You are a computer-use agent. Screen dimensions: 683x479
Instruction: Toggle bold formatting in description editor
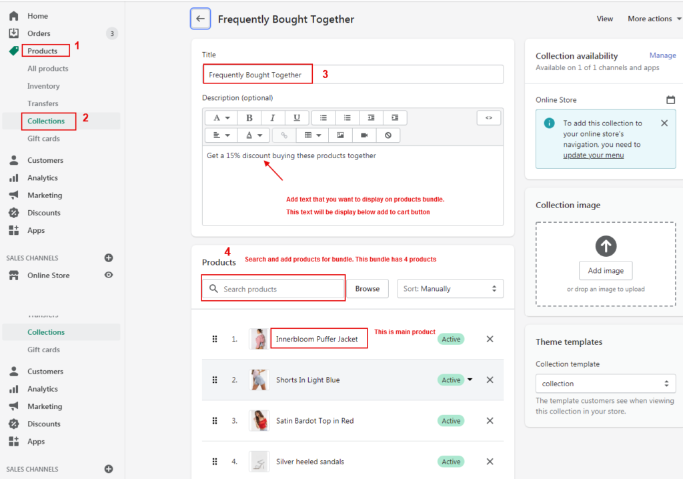click(x=249, y=117)
